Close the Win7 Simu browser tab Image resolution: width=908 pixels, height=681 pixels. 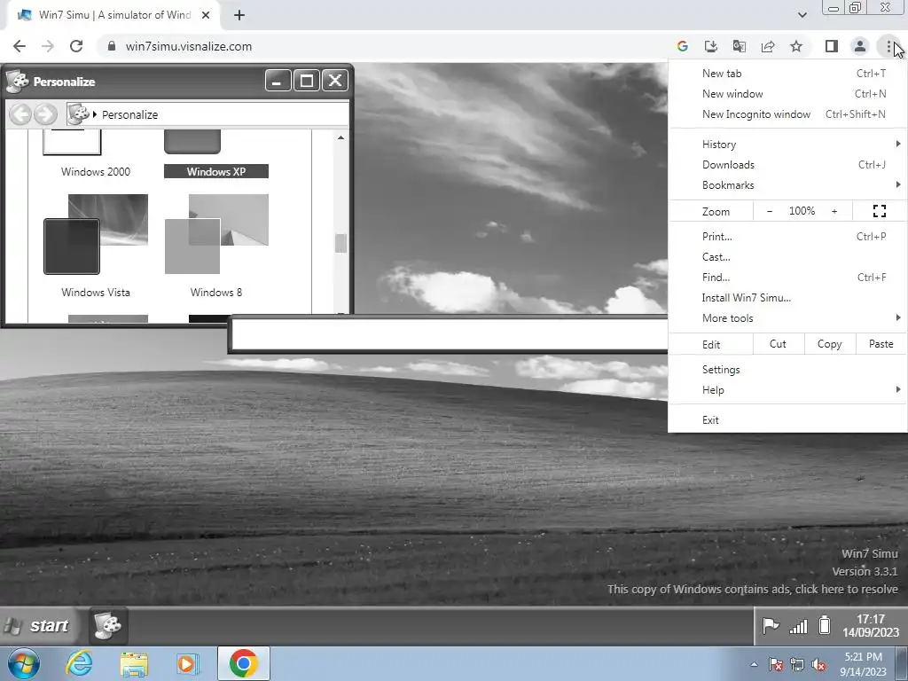click(x=206, y=16)
